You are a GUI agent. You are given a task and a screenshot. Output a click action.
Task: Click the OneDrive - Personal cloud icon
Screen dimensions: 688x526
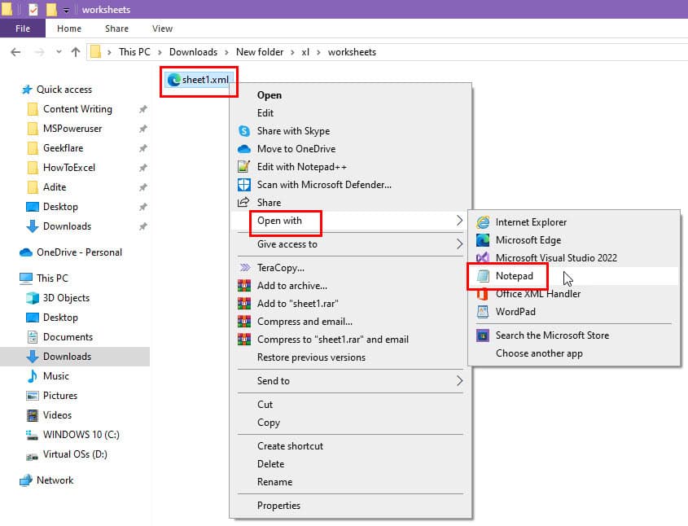point(26,252)
